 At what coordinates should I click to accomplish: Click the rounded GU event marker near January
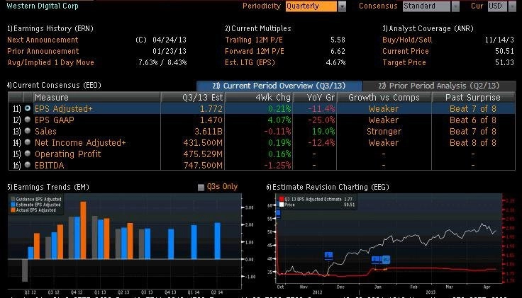386,260
